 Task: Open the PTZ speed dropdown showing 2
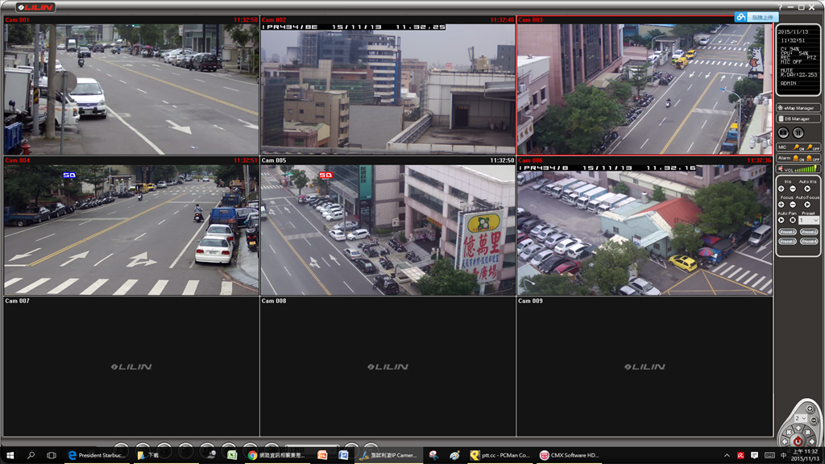click(x=800, y=418)
